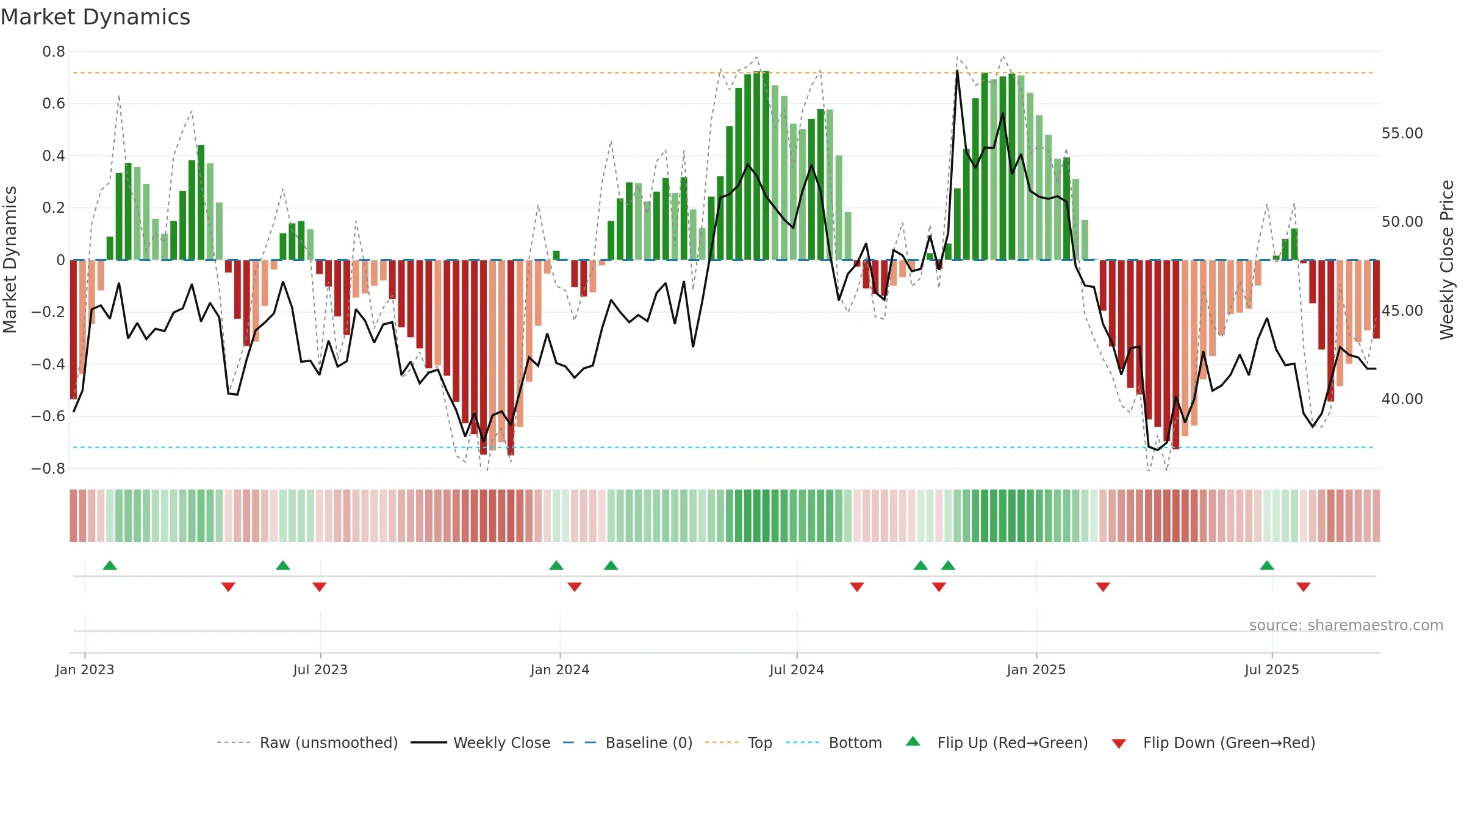The image size is (1464, 823).
Task: Toggle the Bottom legend entry
Action: [x=834, y=743]
